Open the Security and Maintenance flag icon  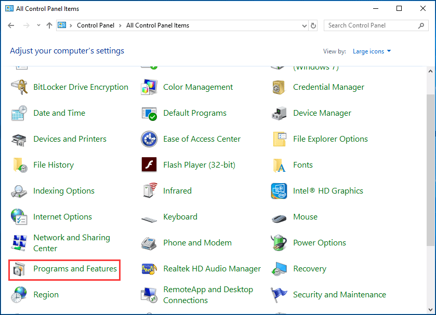click(x=279, y=295)
